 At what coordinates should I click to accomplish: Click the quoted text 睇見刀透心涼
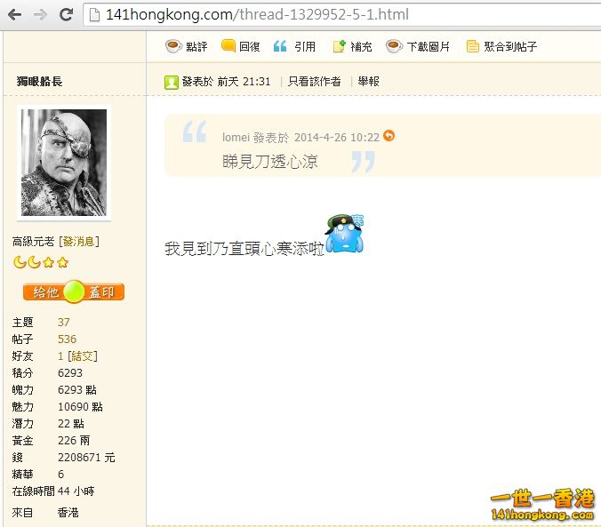[270, 162]
